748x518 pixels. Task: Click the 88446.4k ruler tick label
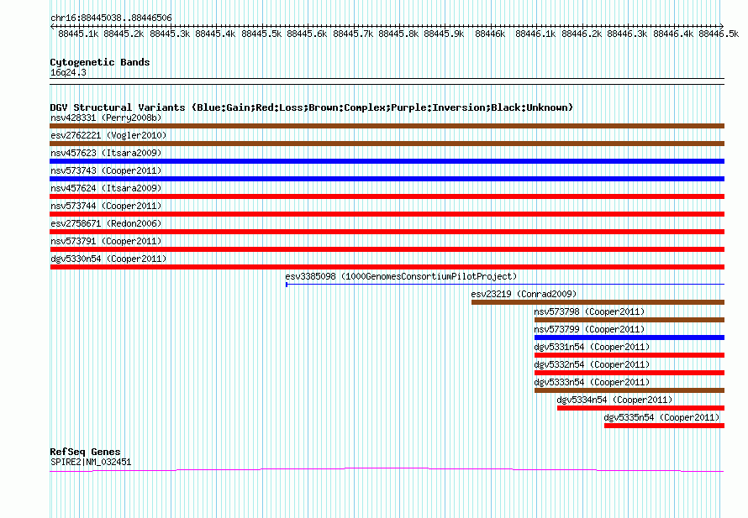673,34
